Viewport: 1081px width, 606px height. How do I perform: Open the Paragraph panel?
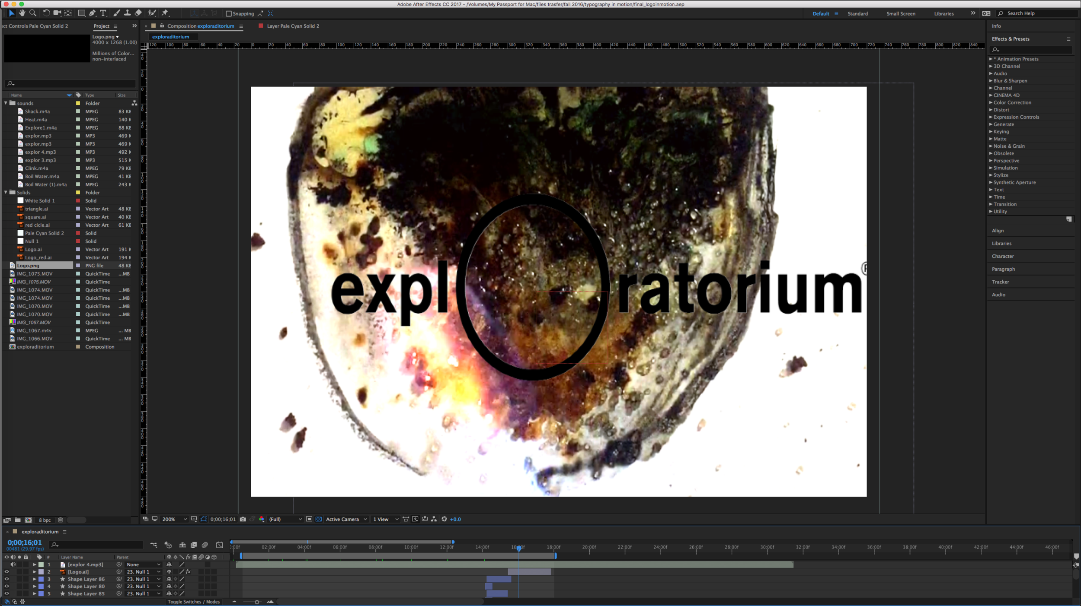(x=1003, y=269)
